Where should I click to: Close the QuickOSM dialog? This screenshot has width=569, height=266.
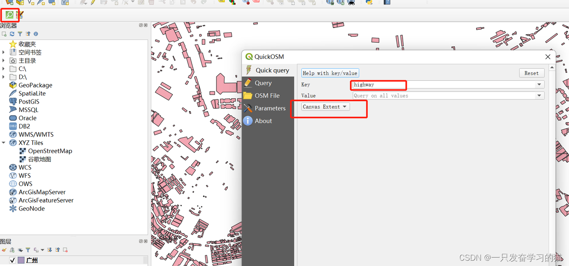coord(548,57)
